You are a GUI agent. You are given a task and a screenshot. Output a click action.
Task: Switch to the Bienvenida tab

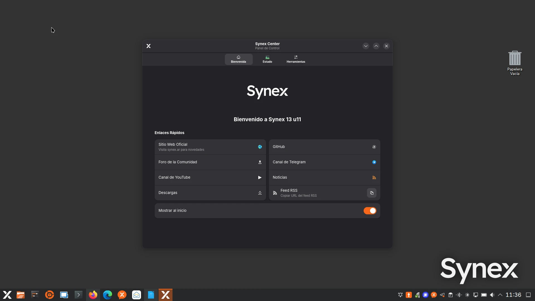click(239, 59)
